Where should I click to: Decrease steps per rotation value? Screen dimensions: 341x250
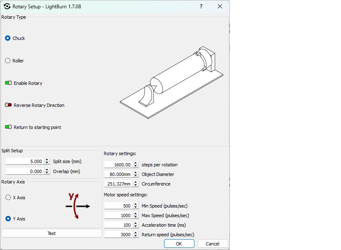tap(135, 166)
